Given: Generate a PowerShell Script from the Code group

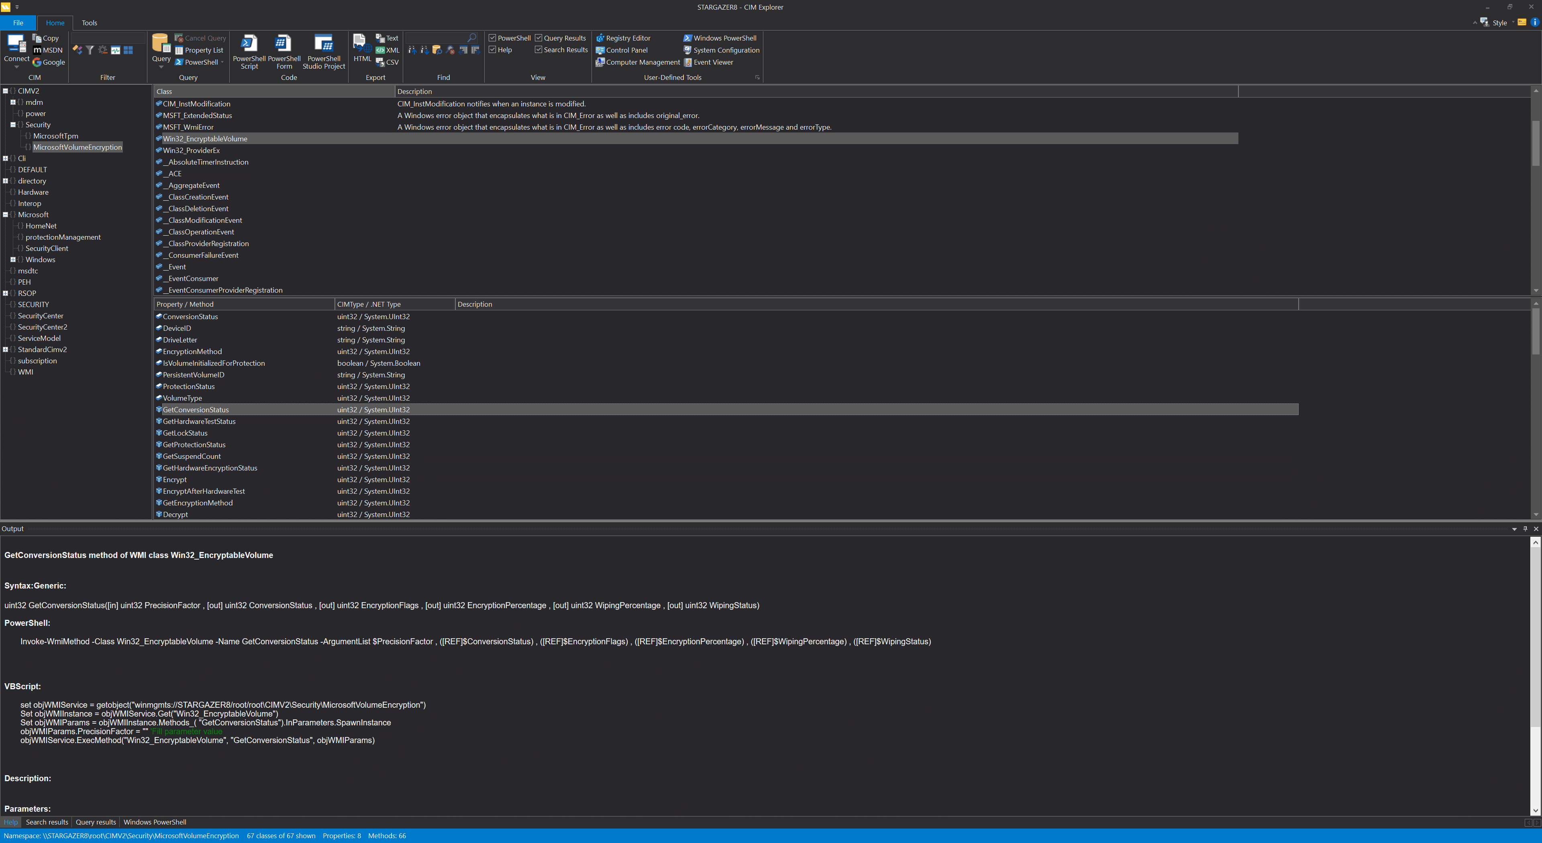Looking at the screenshot, I should pyautogui.click(x=249, y=51).
